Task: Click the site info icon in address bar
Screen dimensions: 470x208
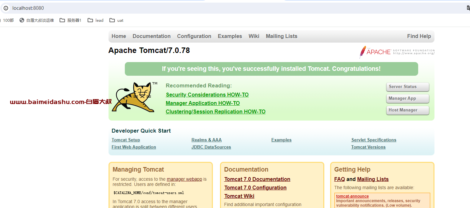Action: [6, 8]
